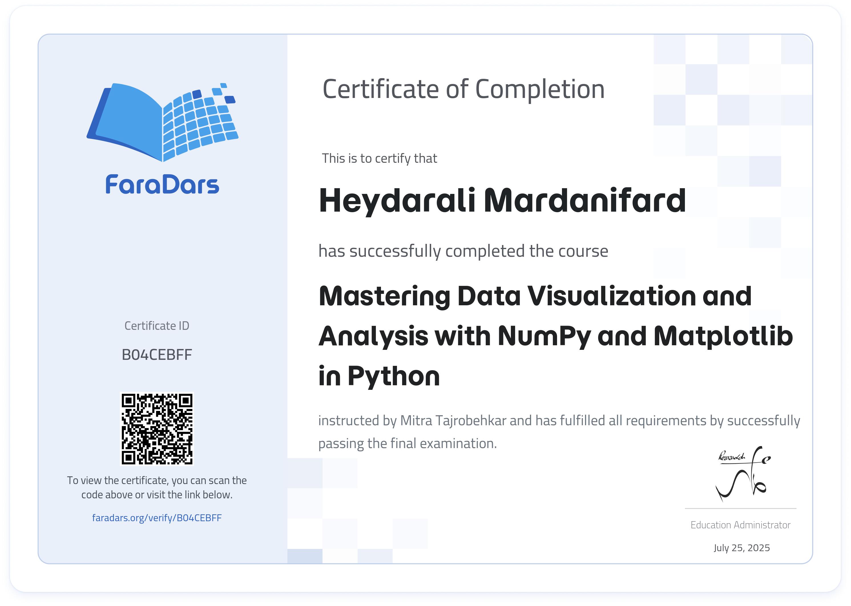This screenshot has height=606, width=851.
Task: Click the 'instructed by Mitra Tajrobehkar' sentence line
Action: pyautogui.click(x=559, y=421)
